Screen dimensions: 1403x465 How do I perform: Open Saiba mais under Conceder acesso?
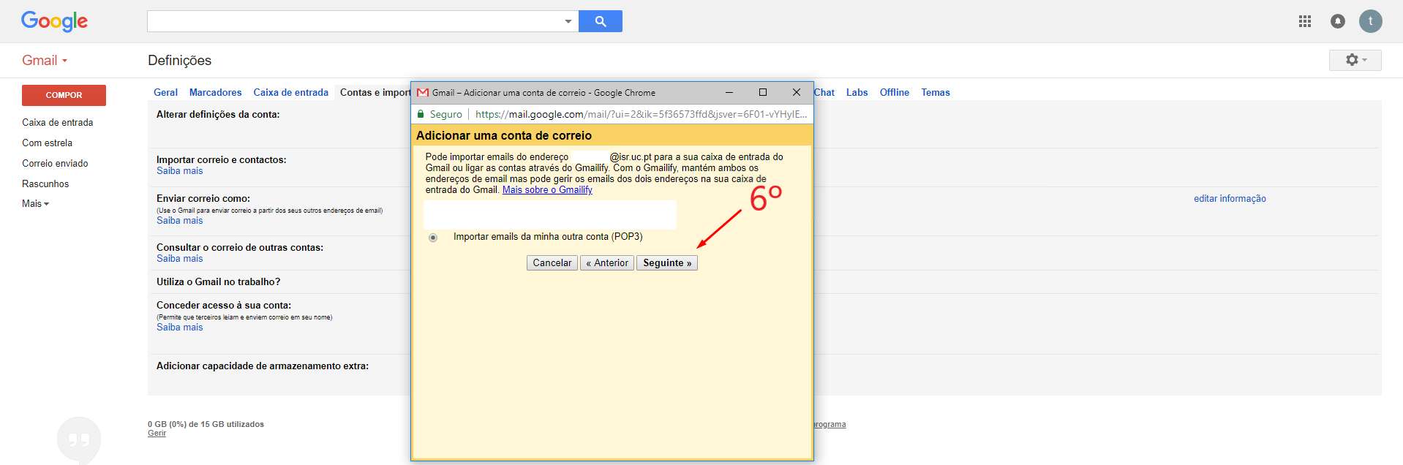(x=179, y=328)
